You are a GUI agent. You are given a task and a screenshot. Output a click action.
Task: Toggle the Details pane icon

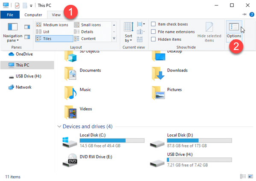pyautogui.click(x=27, y=37)
